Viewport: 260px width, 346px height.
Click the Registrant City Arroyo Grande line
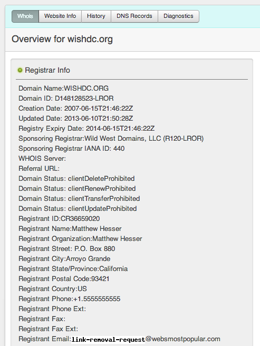(64, 259)
